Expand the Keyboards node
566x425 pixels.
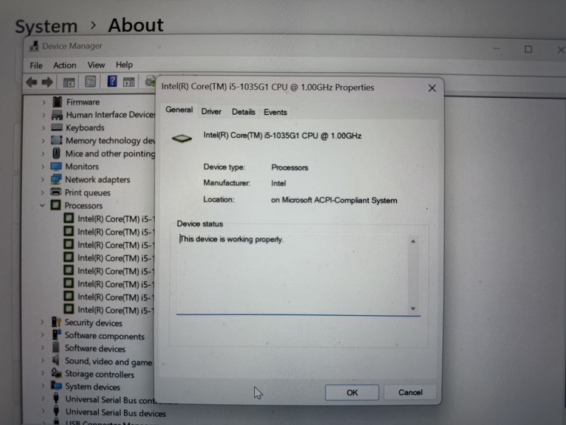[43, 128]
